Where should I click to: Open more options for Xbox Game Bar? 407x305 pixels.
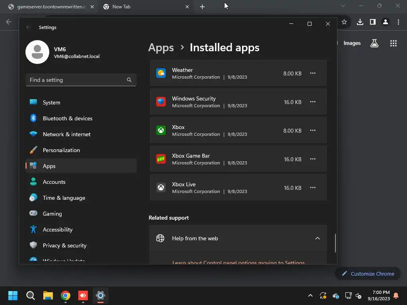313,159
